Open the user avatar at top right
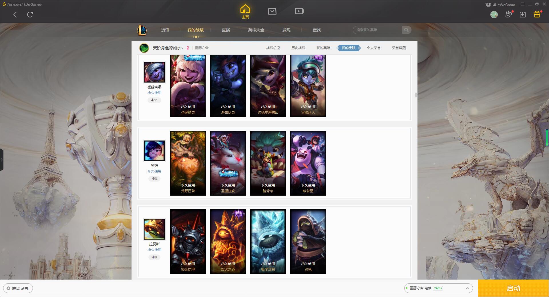 pos(494,14)
